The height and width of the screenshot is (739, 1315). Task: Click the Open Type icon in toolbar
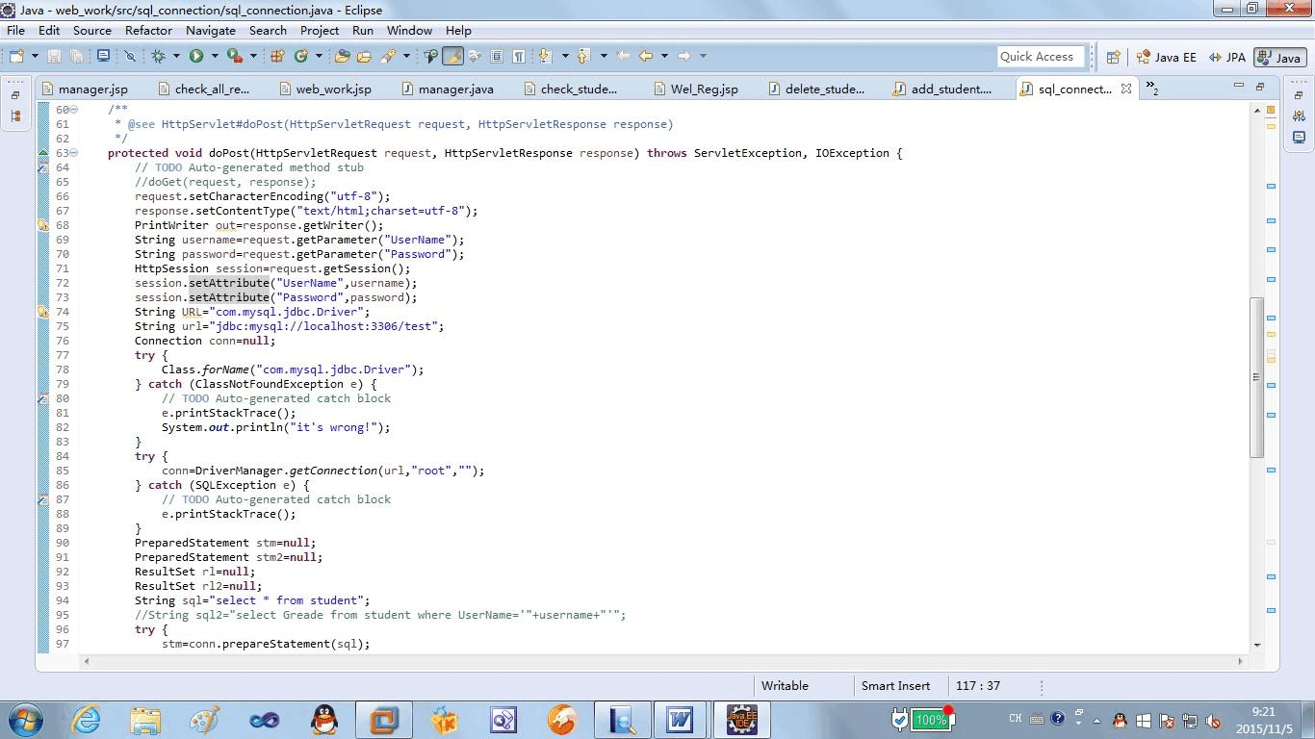click(342, 57)
